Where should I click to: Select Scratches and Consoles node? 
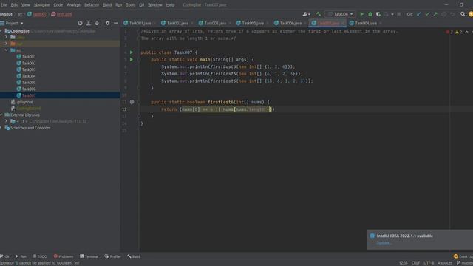30,128
